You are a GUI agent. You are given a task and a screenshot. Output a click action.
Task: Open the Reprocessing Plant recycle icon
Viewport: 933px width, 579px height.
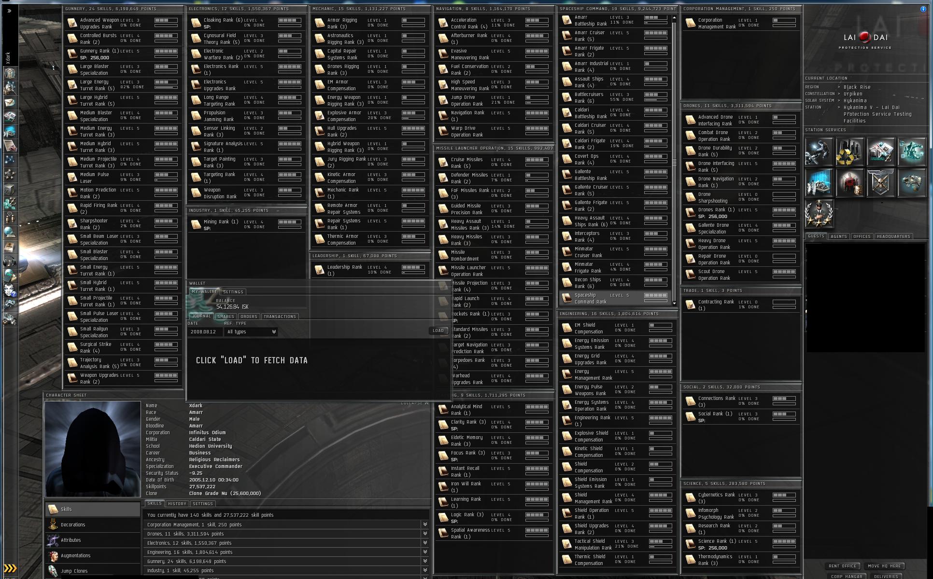(x=849, y=152)
